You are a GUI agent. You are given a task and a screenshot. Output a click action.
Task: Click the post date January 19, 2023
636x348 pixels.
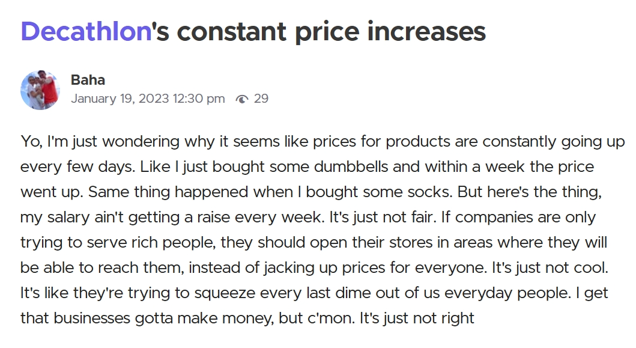[120, 99]
